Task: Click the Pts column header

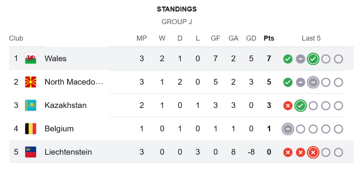Action: (x=269, y=38)
